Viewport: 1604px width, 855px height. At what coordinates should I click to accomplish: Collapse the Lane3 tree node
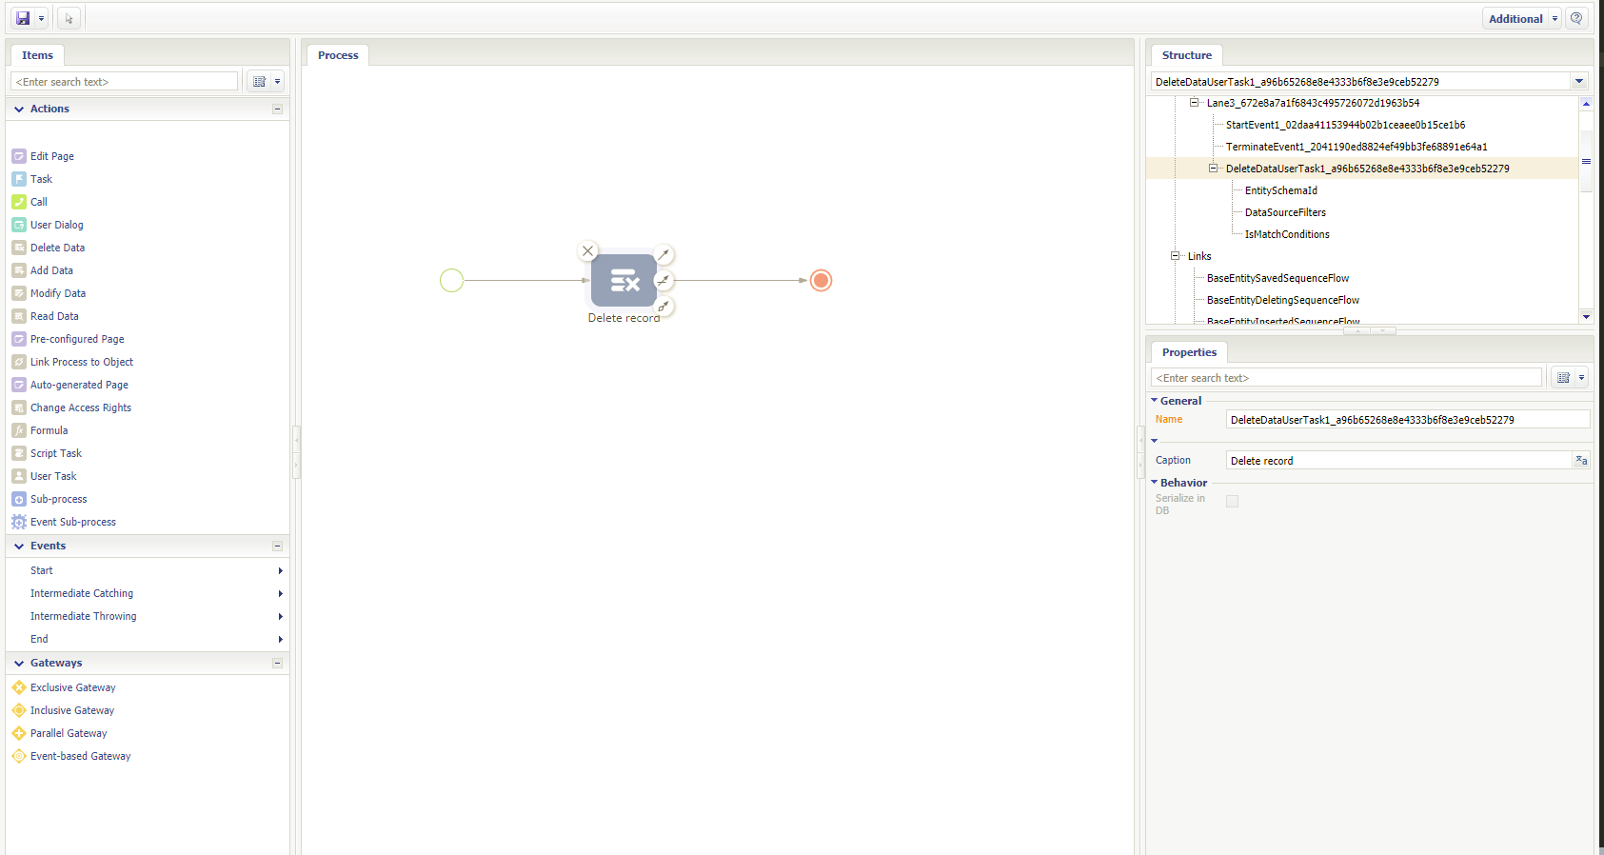click(1194, 103)
